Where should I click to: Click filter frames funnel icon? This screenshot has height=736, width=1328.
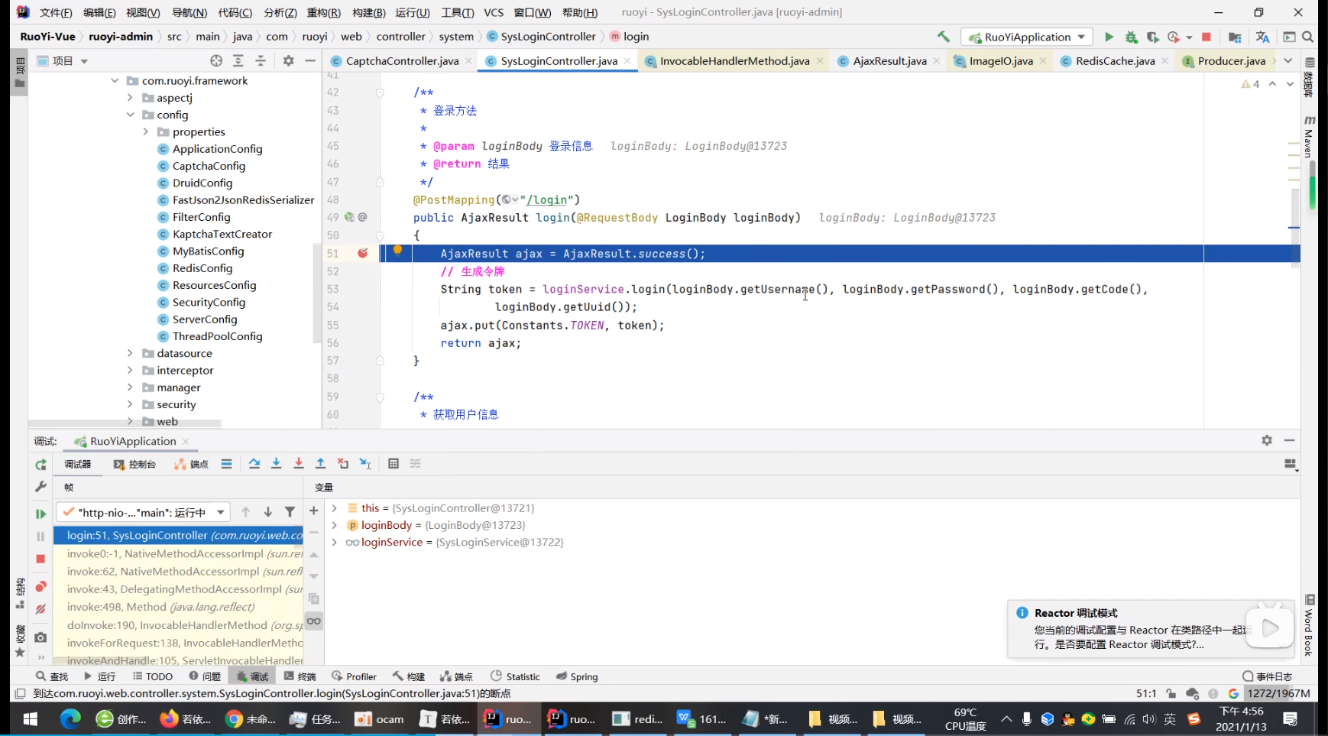point(290,512)
